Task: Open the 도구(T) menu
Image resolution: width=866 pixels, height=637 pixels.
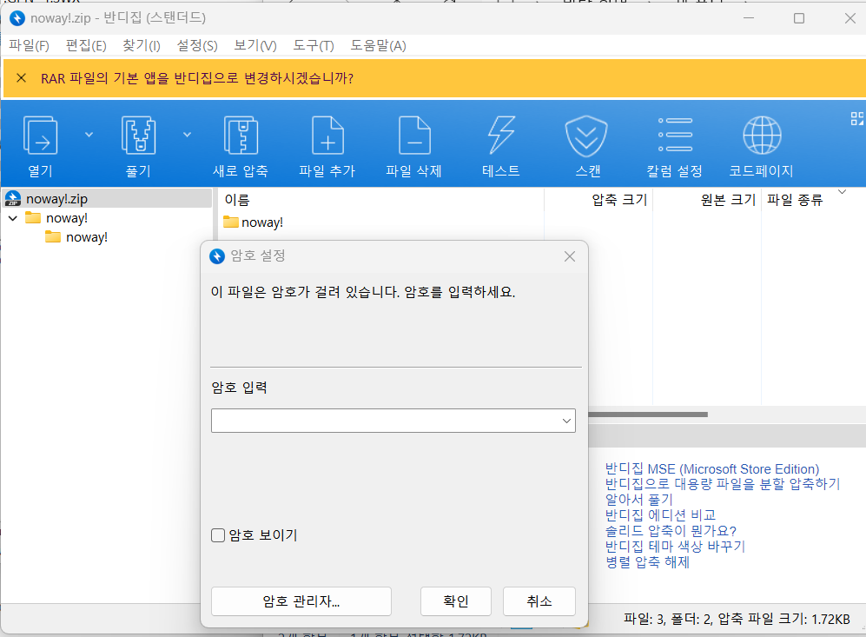Action: 314,46
